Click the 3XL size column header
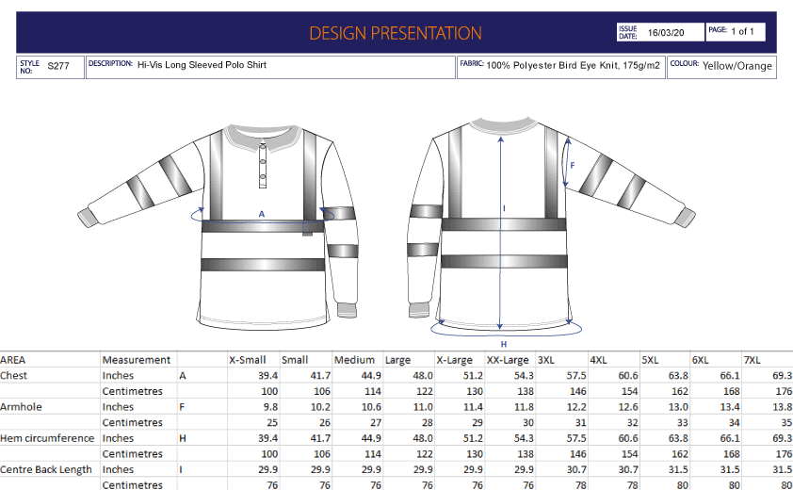The width and height of the screenshot is (793, 490). [x=546, y=360]
